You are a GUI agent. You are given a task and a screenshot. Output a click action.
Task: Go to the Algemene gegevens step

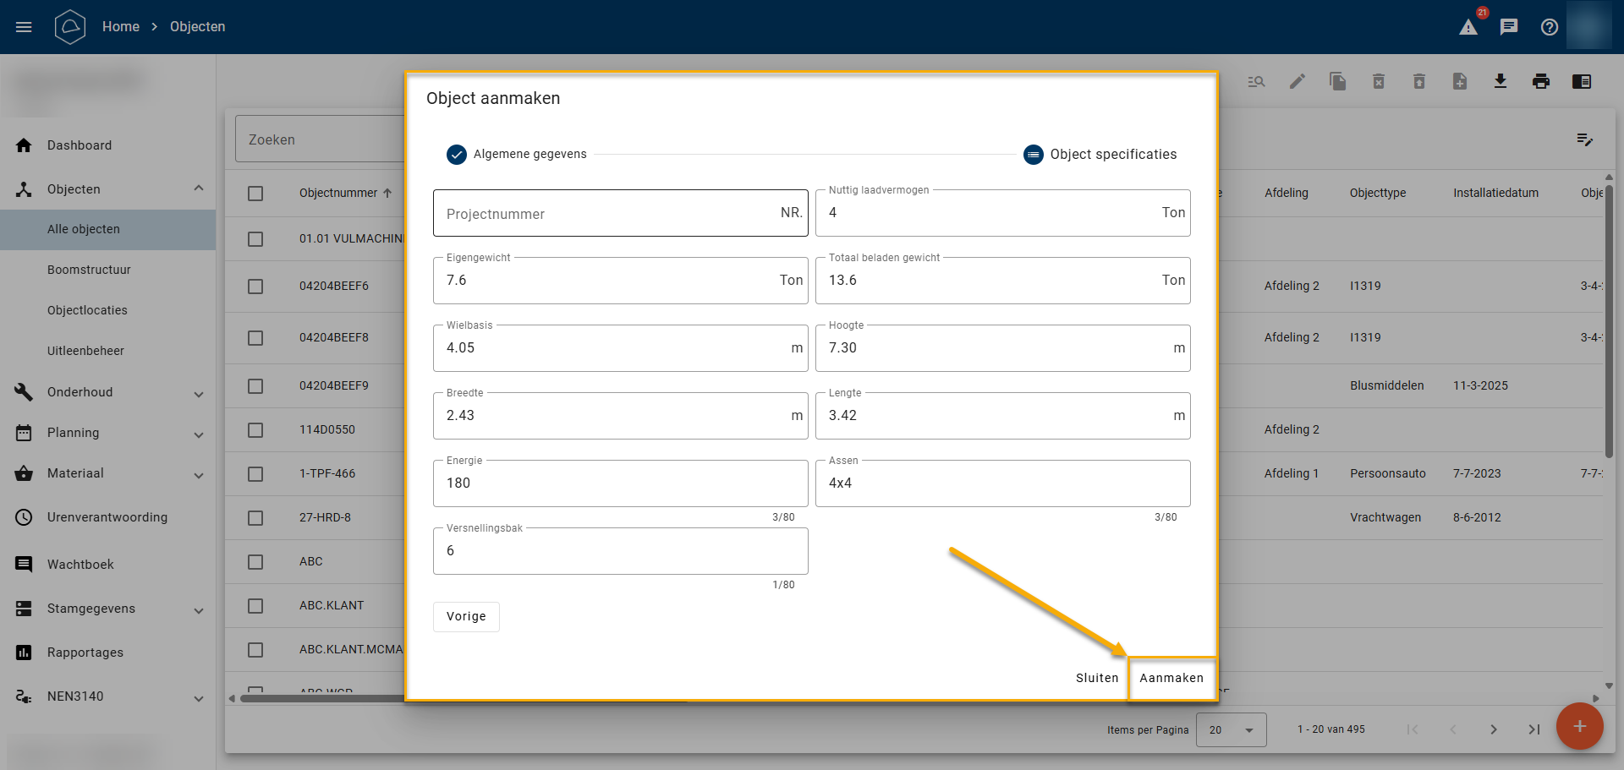[517, 154]
